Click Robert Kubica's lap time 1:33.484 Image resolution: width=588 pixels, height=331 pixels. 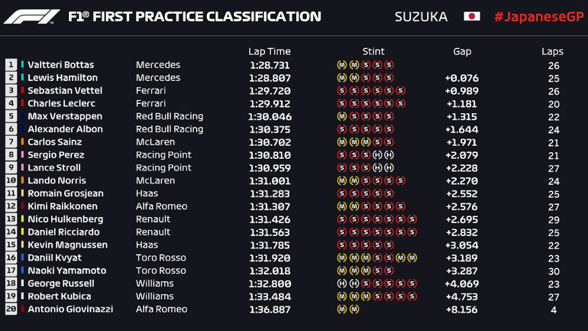(x=270, y=297)
